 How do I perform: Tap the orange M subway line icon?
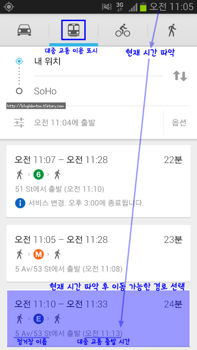(39, 254)
